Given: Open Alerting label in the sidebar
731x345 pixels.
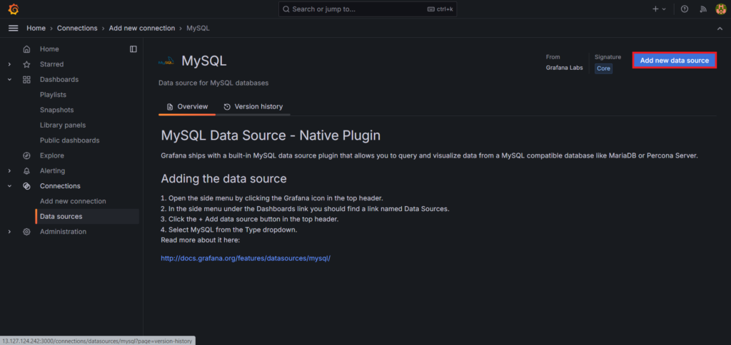Looking at the screenshot, I should [53, 171].
